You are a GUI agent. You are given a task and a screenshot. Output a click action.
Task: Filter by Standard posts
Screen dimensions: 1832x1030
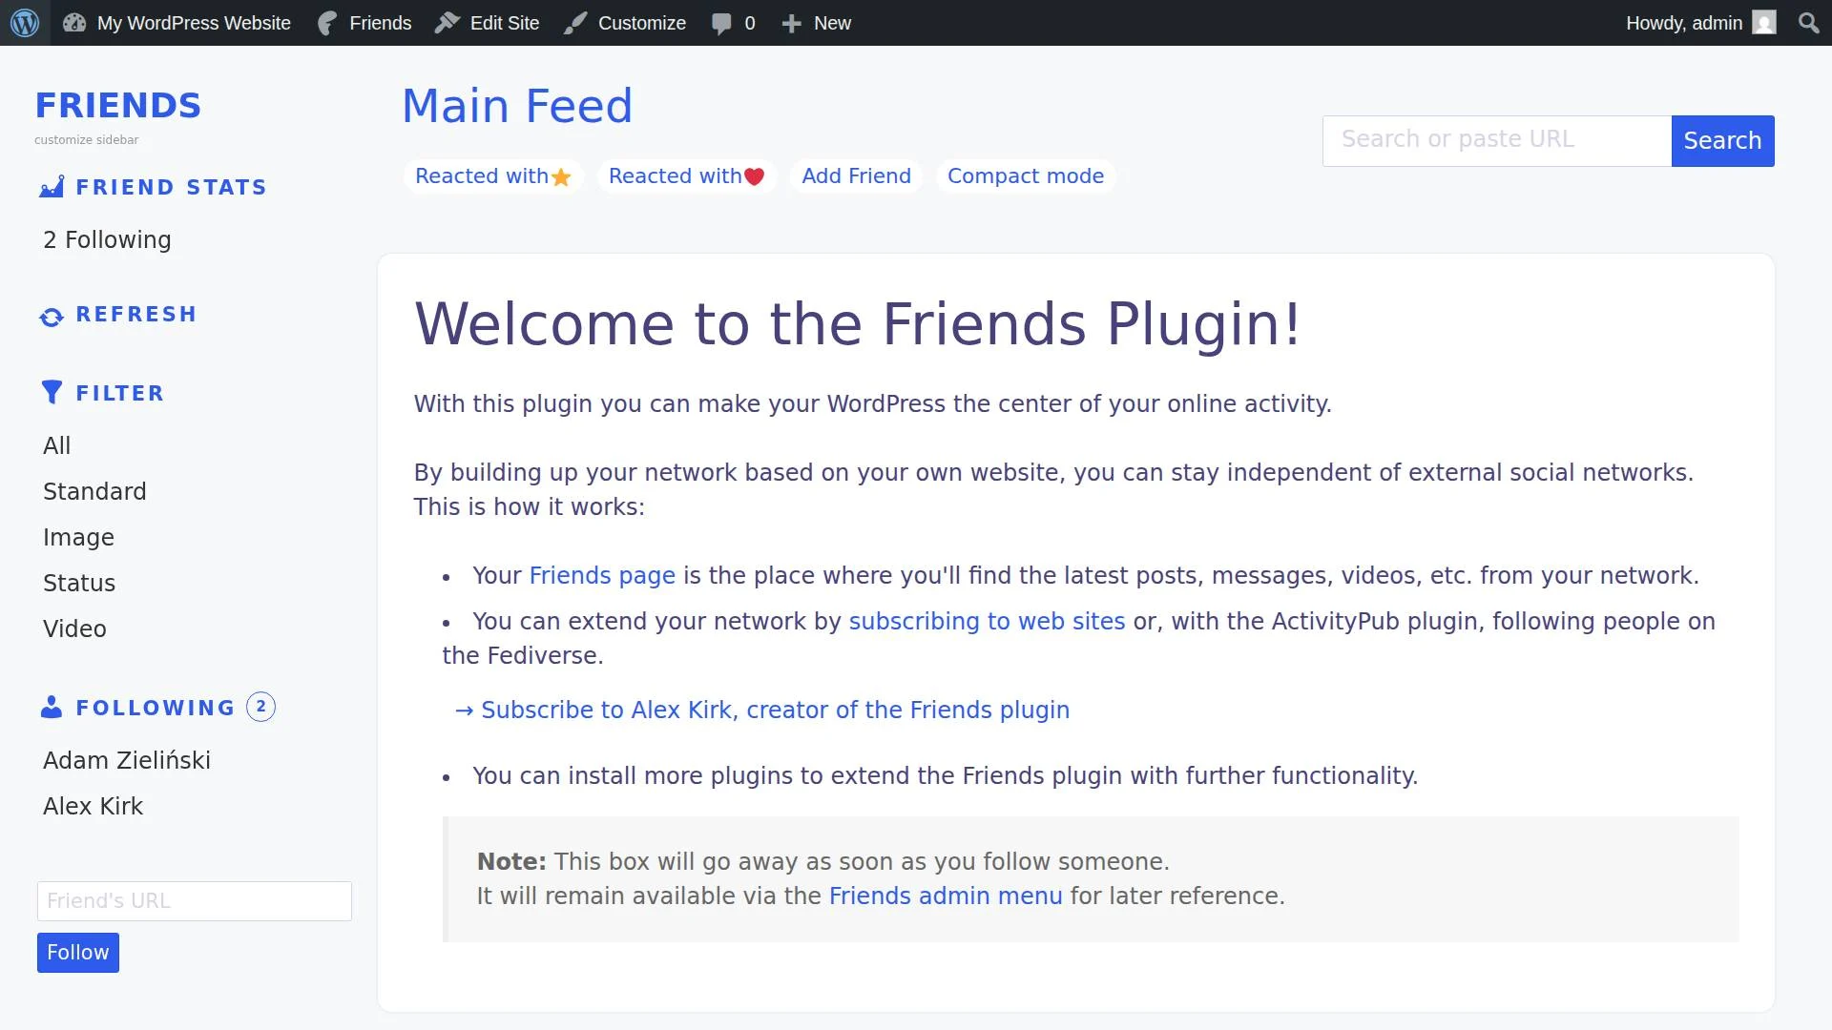94,492
